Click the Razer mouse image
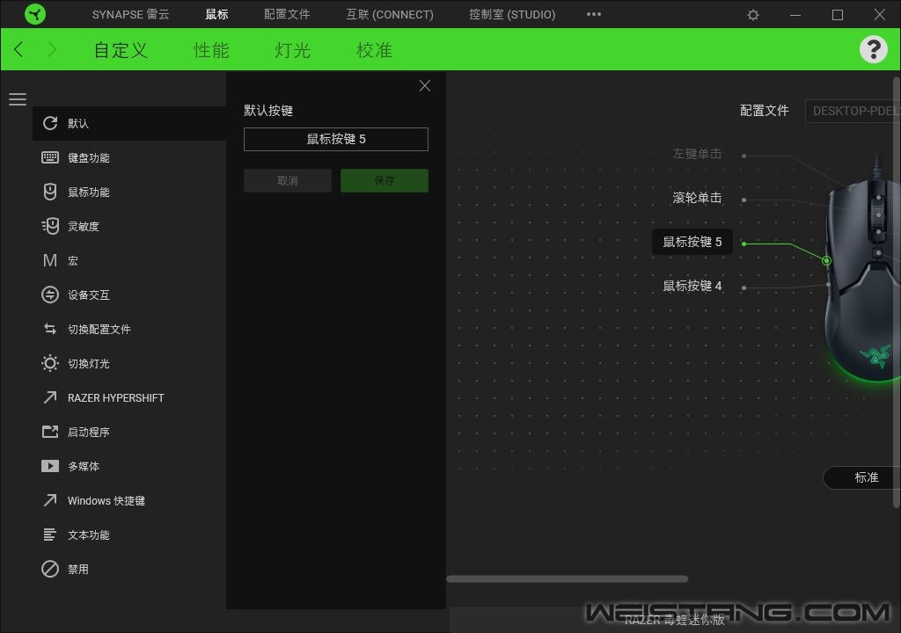Image resolution: width=901 pixels, height=633 pixels. pyautogui.click(x=862, y=269)
